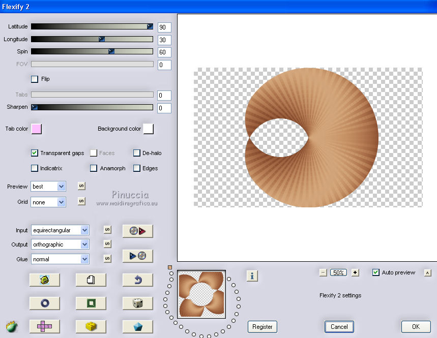
Task: Click the S button beside Input
Action: 107,230
